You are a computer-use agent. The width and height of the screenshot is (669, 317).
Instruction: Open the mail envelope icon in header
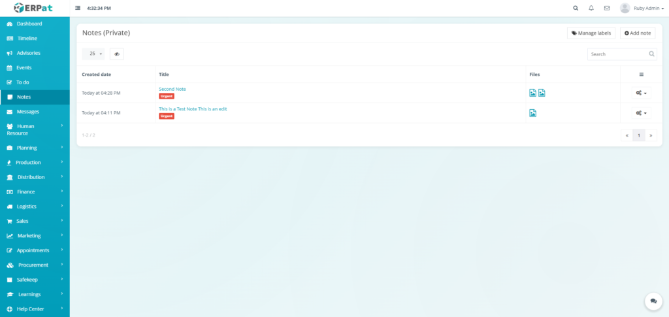point(607,8)
